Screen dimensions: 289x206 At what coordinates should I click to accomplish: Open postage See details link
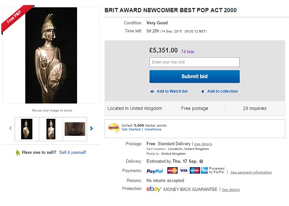pos(203,144)
